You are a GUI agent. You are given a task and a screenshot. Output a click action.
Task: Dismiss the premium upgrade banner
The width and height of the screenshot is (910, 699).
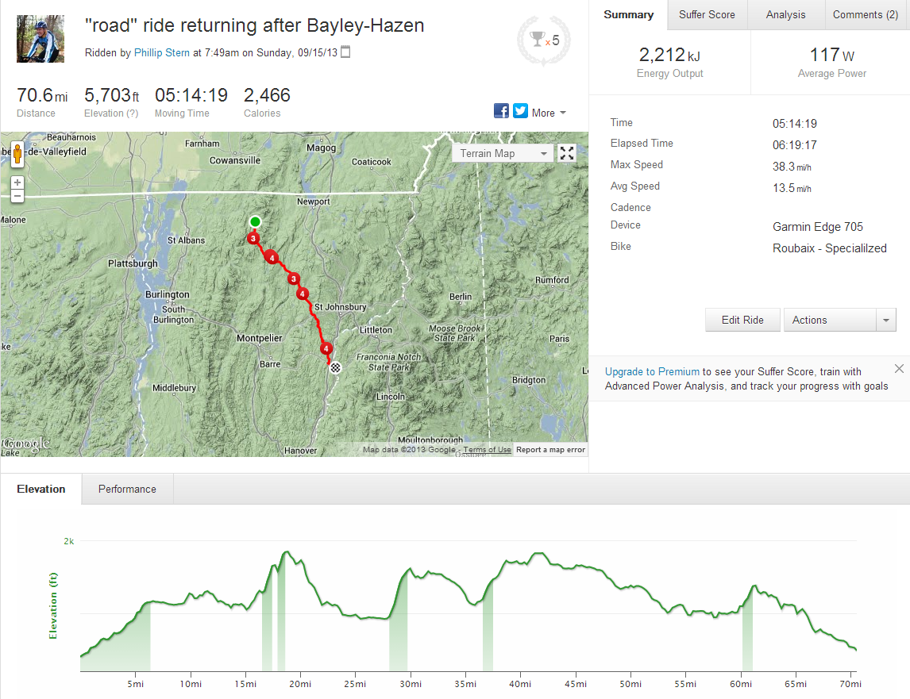click(899, 368)
